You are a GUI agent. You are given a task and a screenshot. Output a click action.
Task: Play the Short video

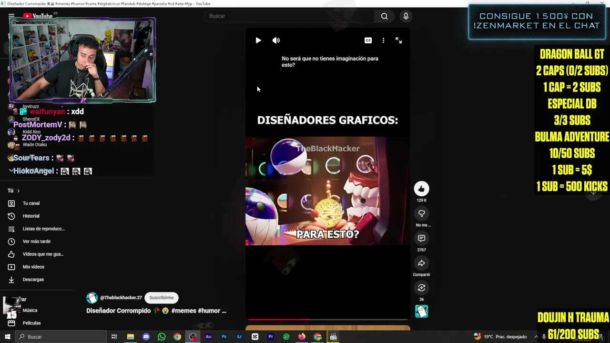tap(258, 40)
